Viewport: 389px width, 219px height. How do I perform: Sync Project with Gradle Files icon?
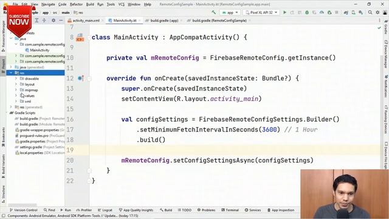346,12
